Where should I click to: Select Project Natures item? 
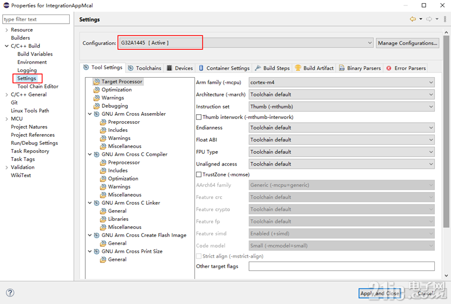29,127
